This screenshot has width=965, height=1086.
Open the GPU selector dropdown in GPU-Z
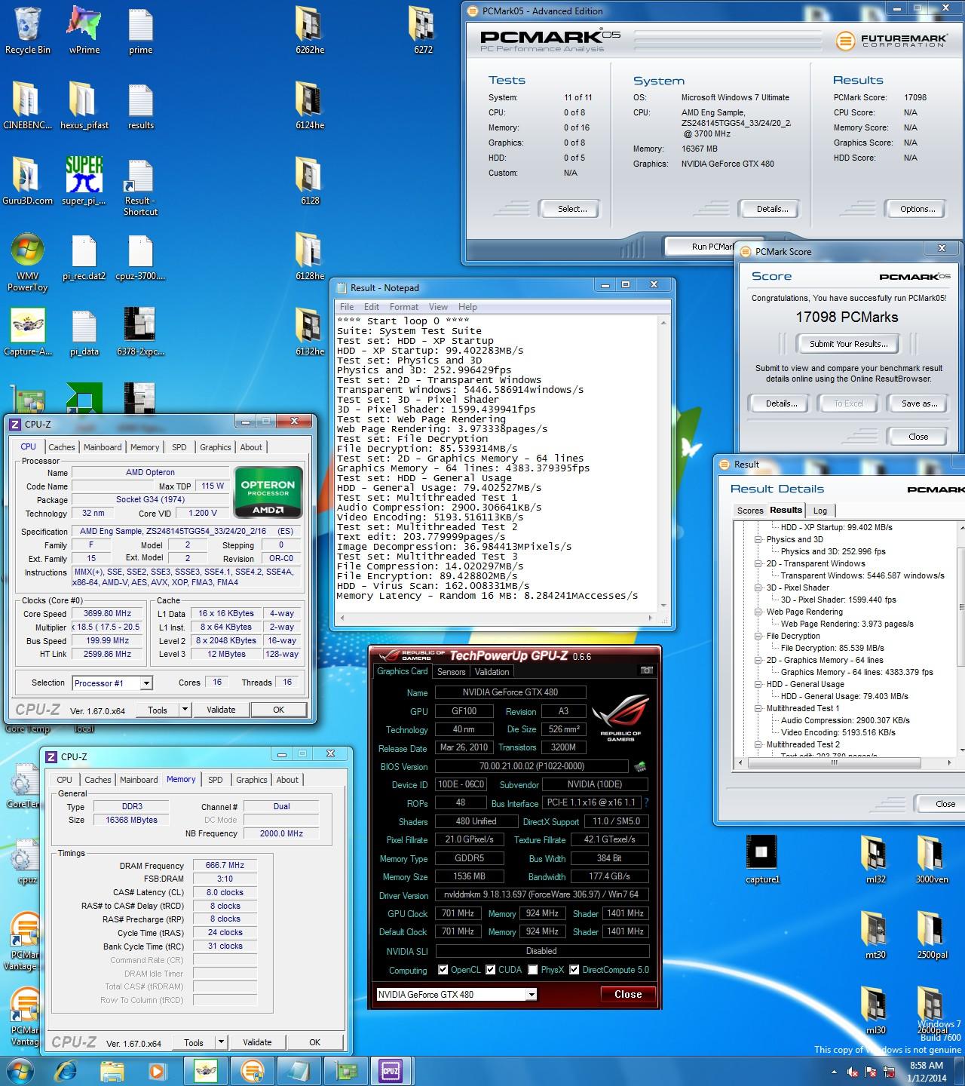pyautogui.click(x=532, y=995)
